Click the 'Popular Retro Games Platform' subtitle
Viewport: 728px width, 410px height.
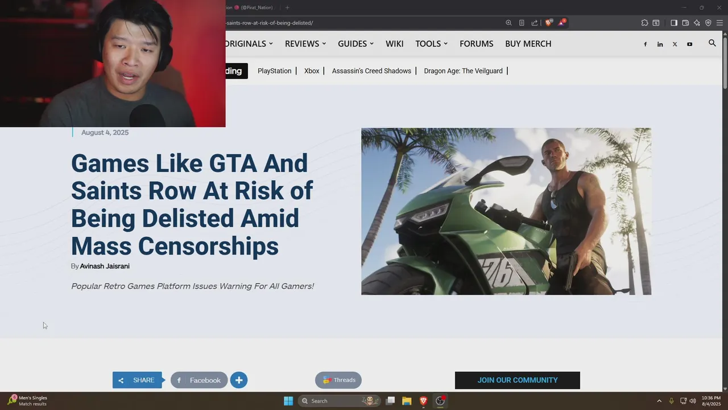(x=192, y=286)
